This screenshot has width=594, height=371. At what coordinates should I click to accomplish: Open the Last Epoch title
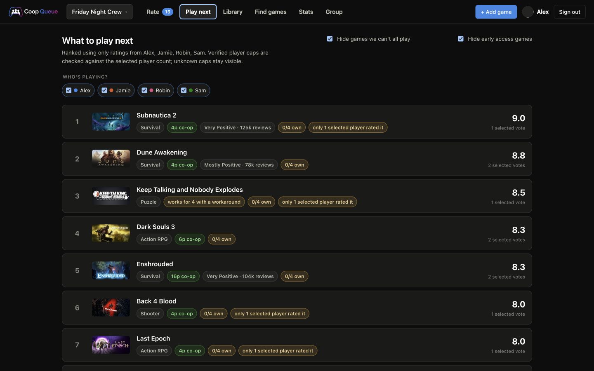153,338
